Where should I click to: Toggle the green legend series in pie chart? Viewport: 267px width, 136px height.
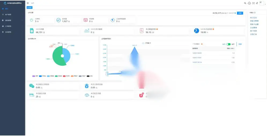click(x=56, y=76)
